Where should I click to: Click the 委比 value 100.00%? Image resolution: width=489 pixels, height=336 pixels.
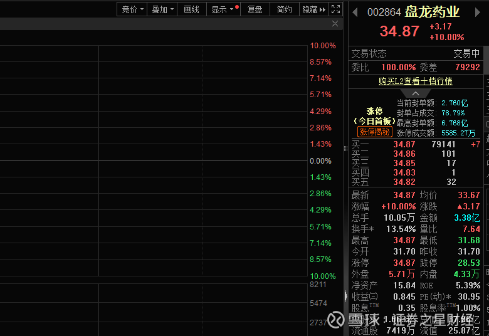[399, 67]
